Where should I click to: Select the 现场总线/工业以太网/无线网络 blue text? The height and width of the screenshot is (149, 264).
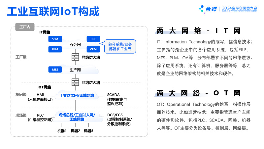[x=77, y=117]
